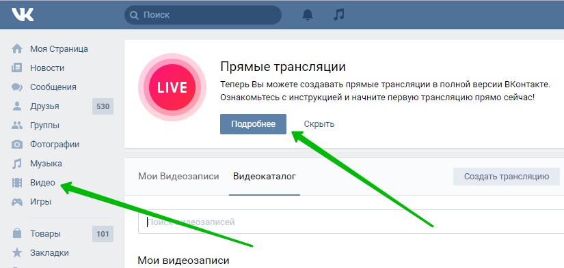Click the red LIVE broadcast icon
This screenshot has height=268, width=564.
[x=172, y=87]
